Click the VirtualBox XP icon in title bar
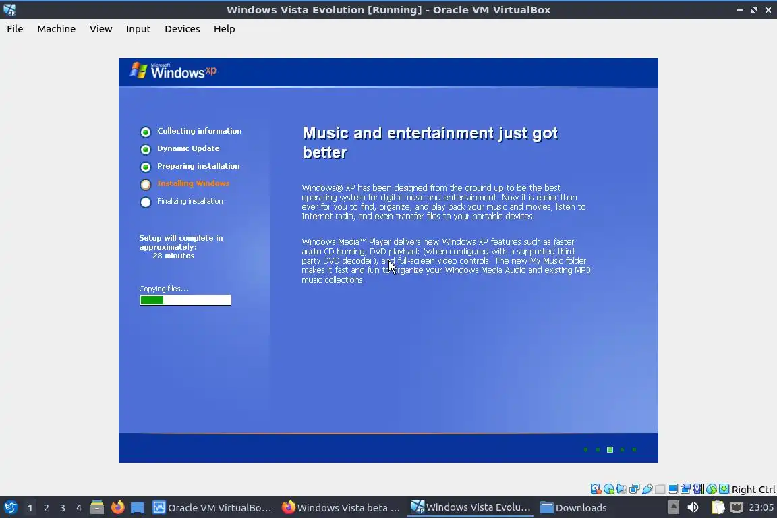This screenshot has height=518, width=777. coord(9,9)
